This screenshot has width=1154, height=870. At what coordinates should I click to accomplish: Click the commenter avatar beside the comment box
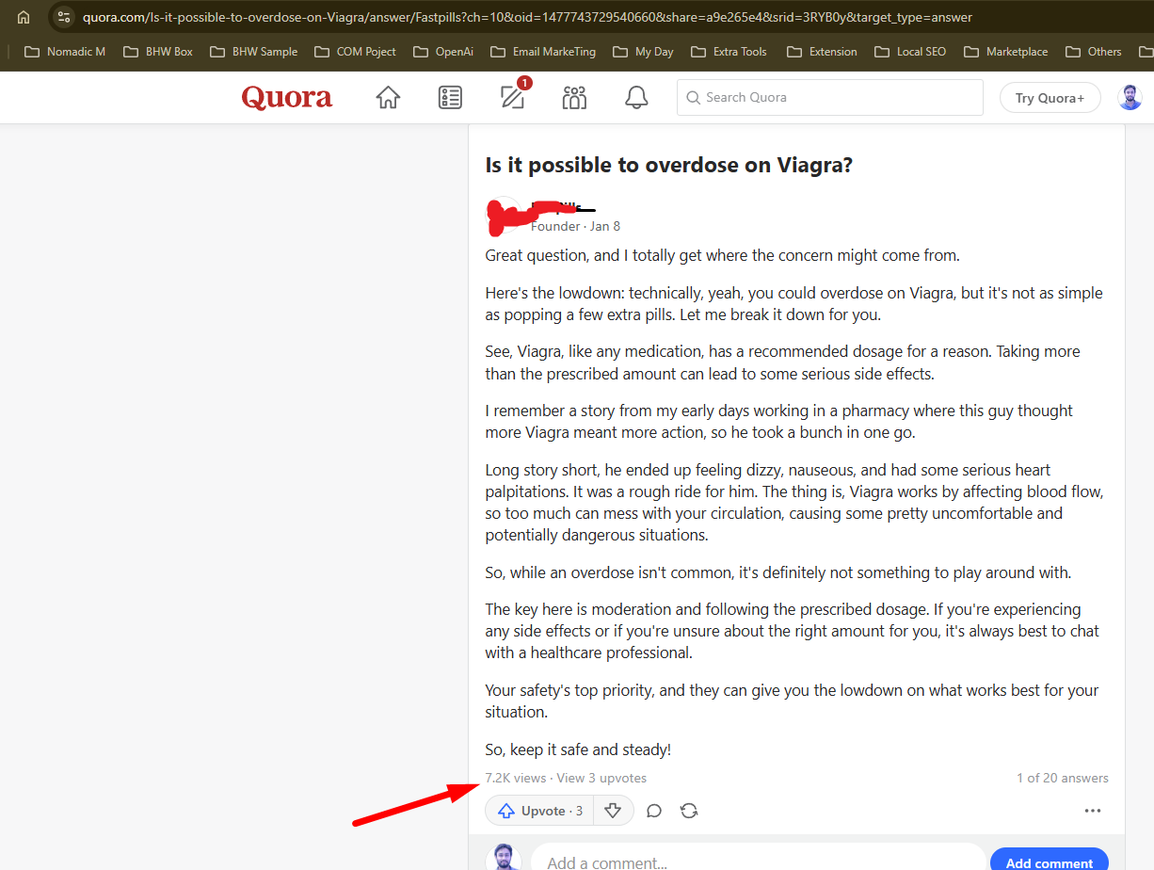(x=503, y=859)
